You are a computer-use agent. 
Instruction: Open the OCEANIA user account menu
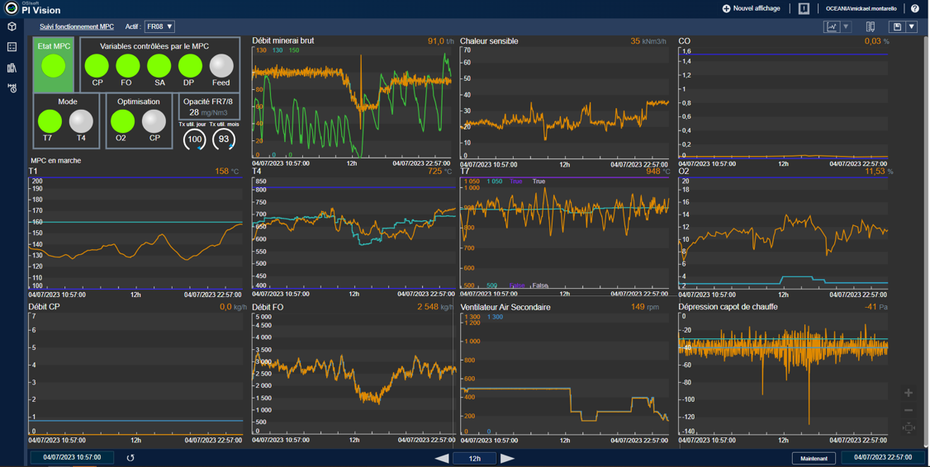coord(861,9)
